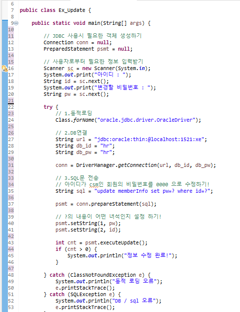Place cursor in the update memberInfo SQL string
The width and height of the screenshot is (240, 312).
pyautogui.click(x=152, y=191)
